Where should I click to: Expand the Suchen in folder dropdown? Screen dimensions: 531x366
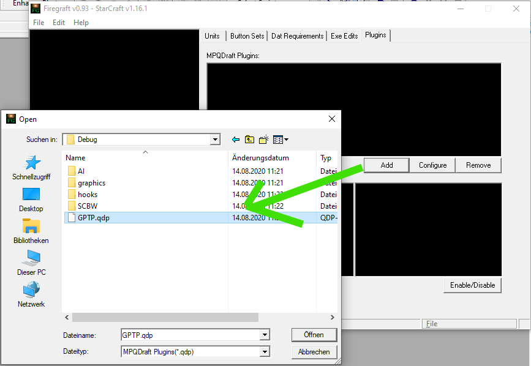point(214,140)
